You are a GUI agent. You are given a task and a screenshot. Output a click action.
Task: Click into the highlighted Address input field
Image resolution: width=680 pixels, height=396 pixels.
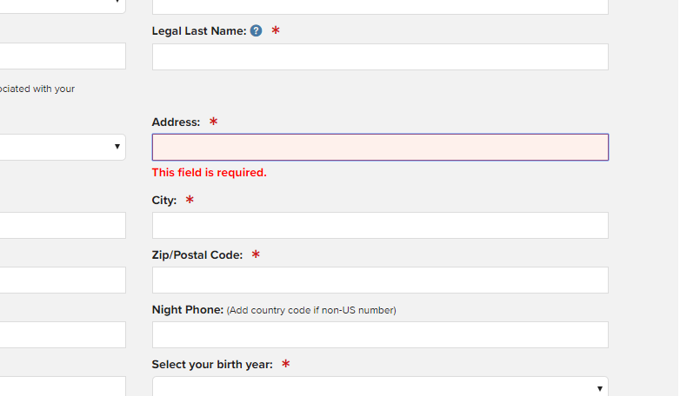coord(380,148)
